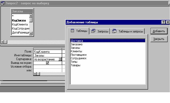The width and height of the screenshot is (170, 103).
Task: Switch to the Запросы tab
Action: coord(100,31)
